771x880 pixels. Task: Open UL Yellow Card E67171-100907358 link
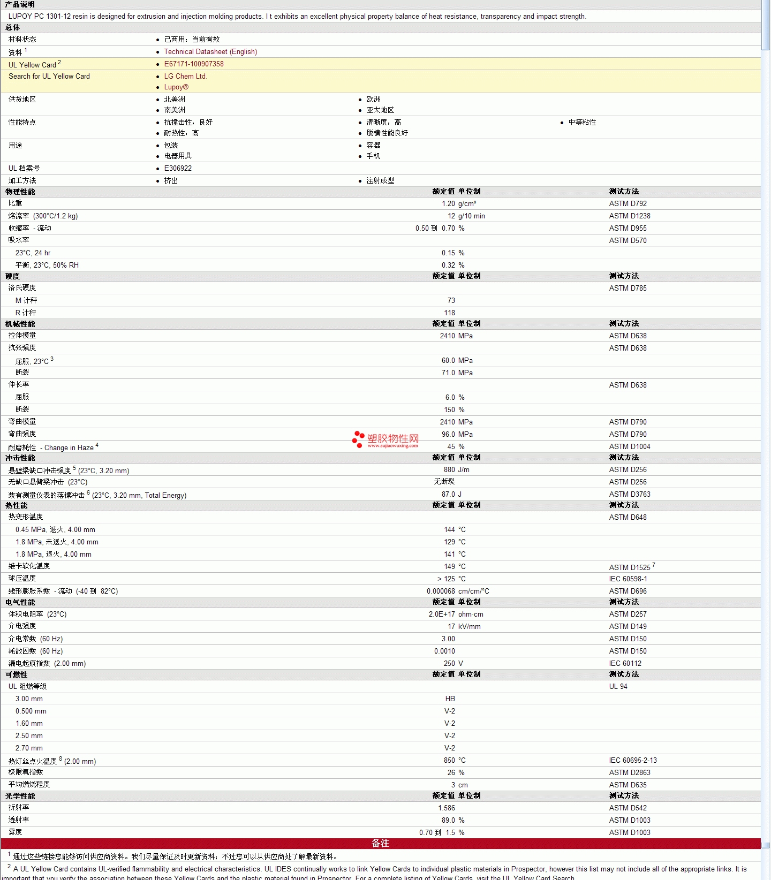pyautogui.click(x=194, y=64)
